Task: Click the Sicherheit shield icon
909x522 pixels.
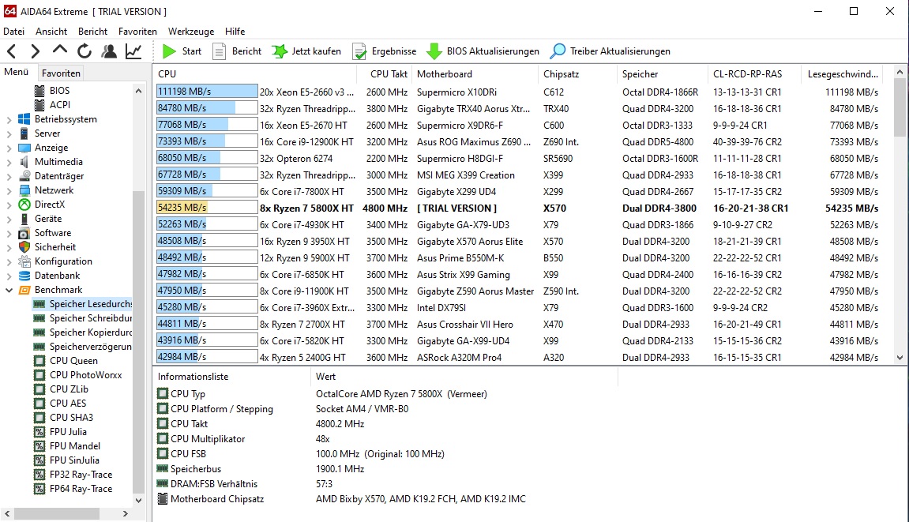Action: click(24, 247)
